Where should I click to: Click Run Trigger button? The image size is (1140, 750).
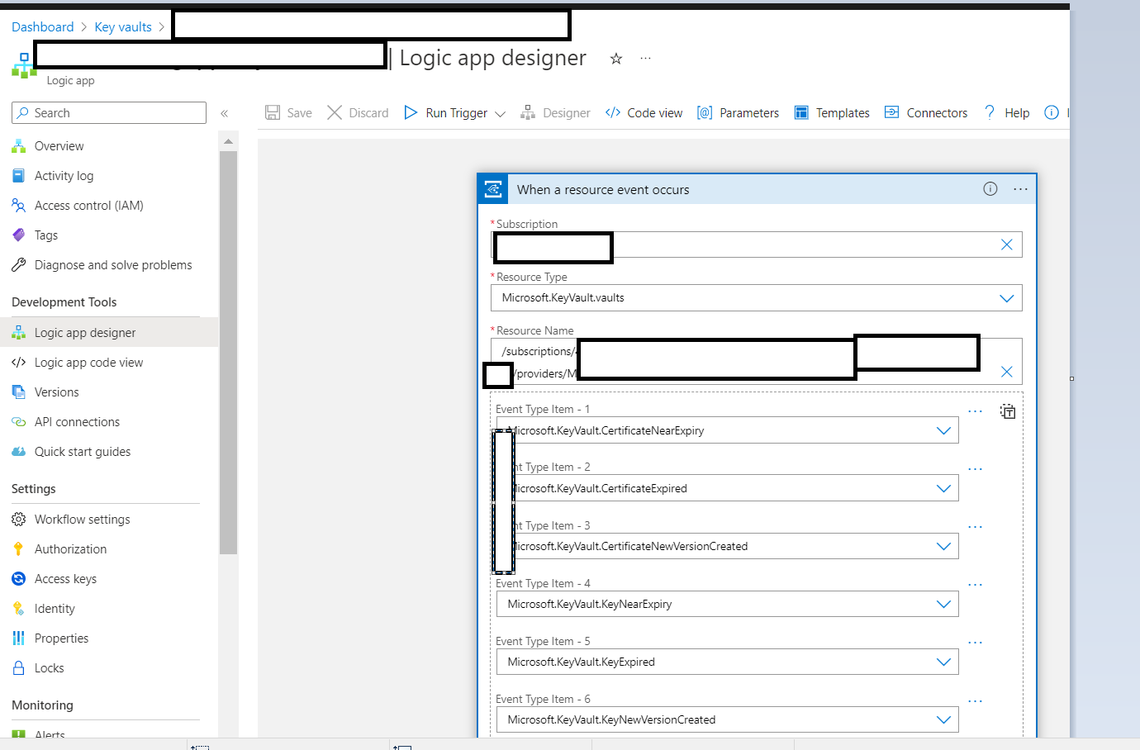[x=445, y=113]
